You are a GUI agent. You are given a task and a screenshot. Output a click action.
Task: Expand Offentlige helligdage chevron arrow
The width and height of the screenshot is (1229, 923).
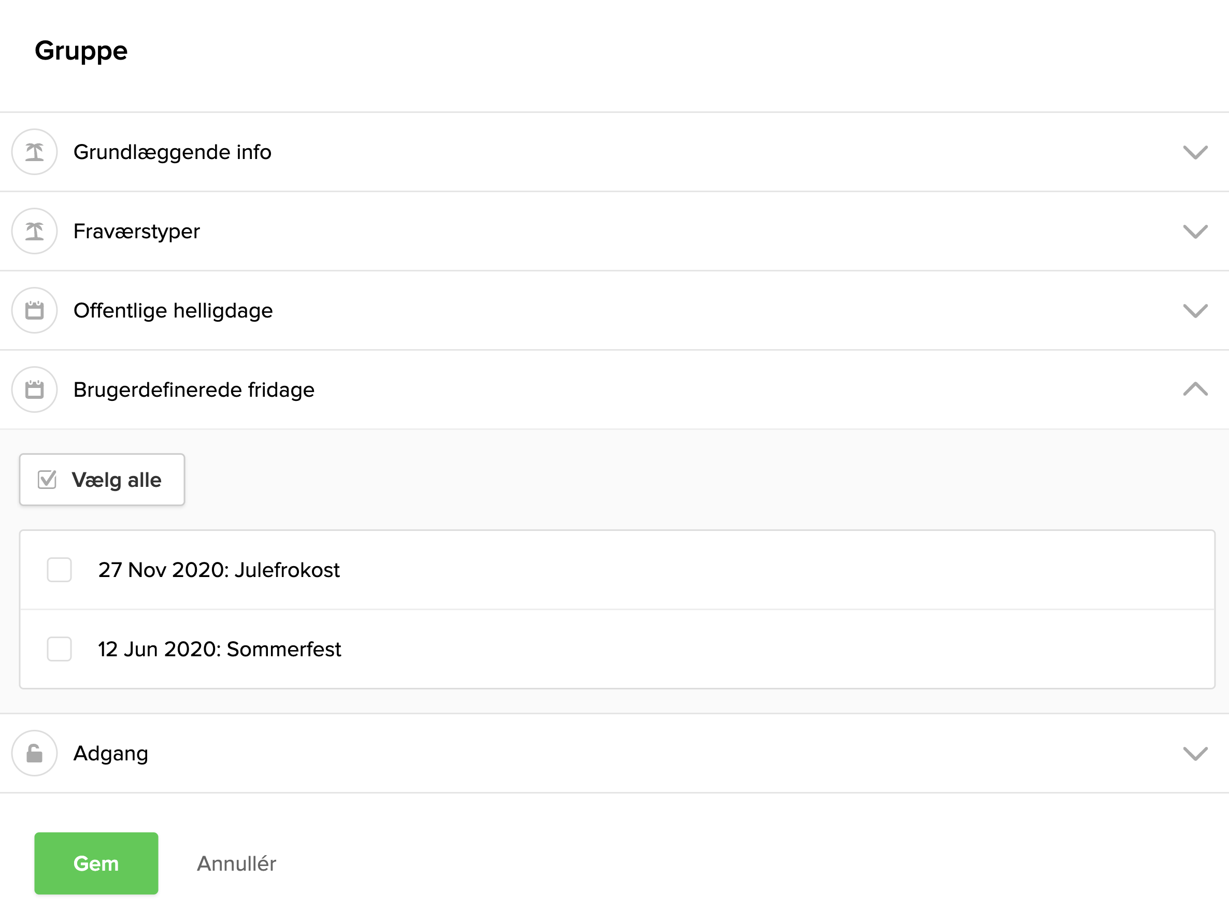pos(1195,310)
